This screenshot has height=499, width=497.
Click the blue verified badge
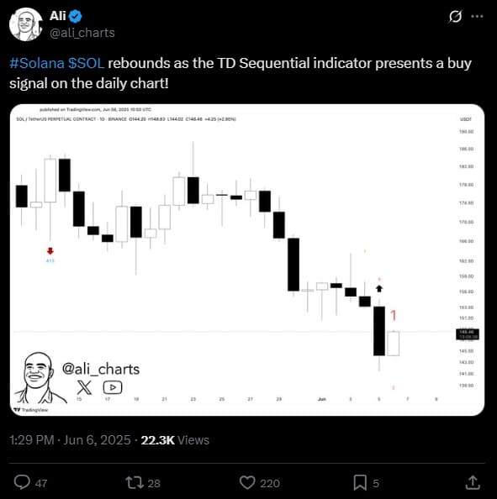(x=76, y=16)
